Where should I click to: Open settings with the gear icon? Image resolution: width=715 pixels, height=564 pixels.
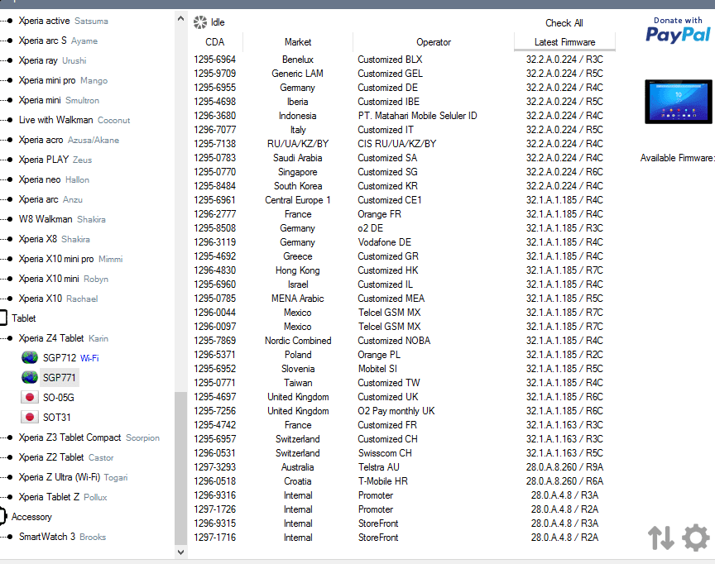pyautogui.click(x=696, y=538)
